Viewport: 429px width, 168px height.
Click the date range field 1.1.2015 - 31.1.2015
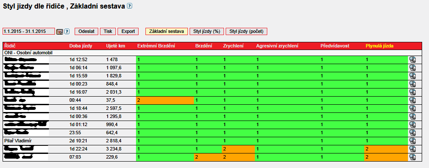coord(29,31)
